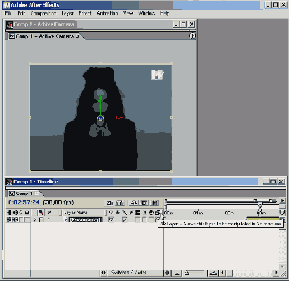Click the Collapse Transformations column header icon
The image size is (289, 281).
[118, 213]
